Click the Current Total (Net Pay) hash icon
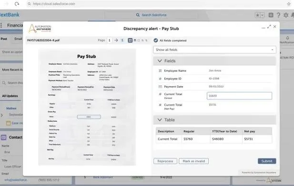The height and width of the screenshot is (186, 294). [x=160, y=105]
